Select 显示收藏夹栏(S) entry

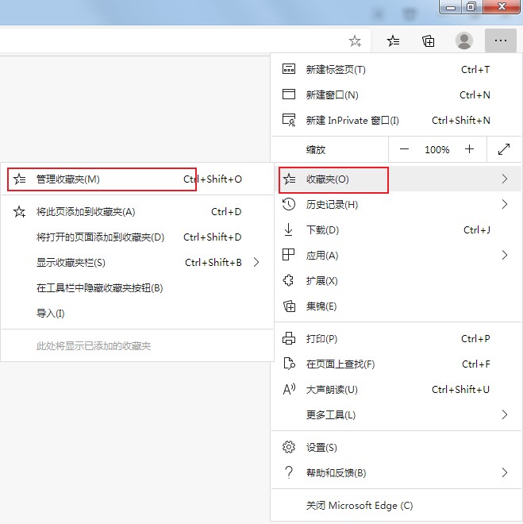137,262
